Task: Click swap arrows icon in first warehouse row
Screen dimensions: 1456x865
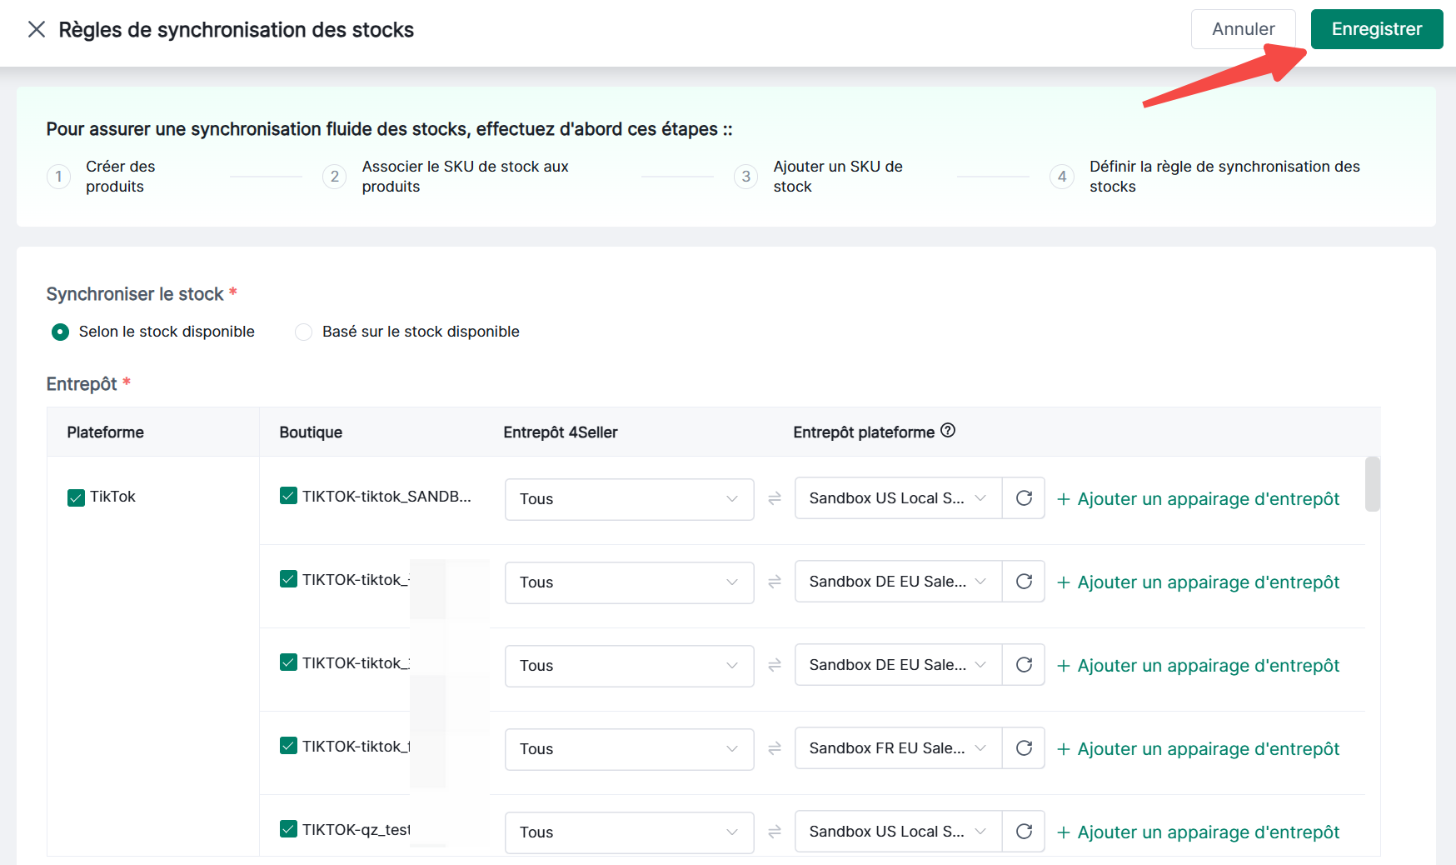Action: pyautogui.click(x=775, y=498)
